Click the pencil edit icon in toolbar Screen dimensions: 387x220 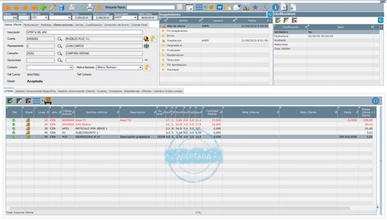(52, 7)
